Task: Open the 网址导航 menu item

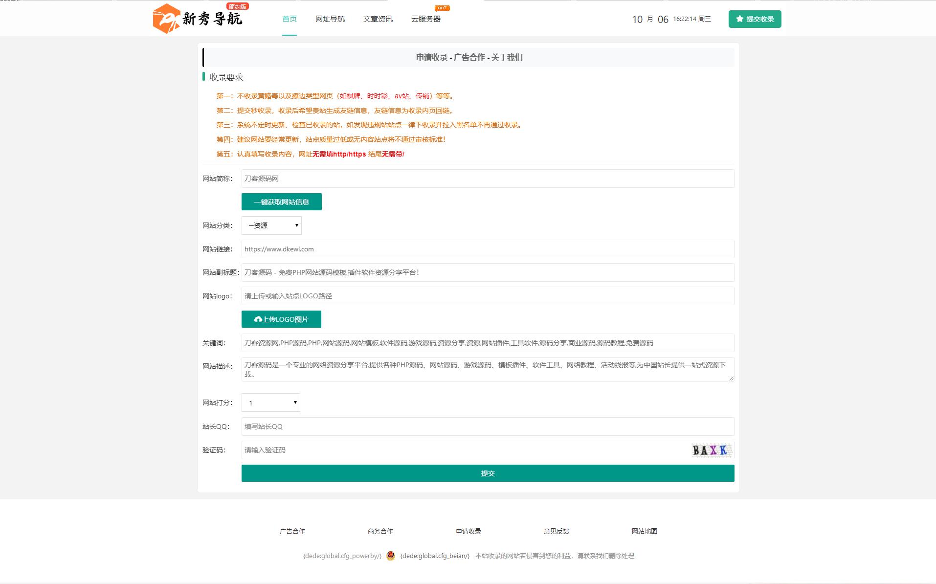Action: coord(330,19)
